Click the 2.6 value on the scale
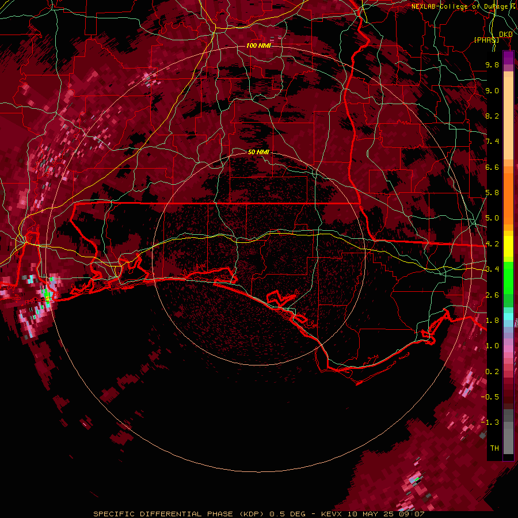 pyautogui.click(x=492, y=295)
